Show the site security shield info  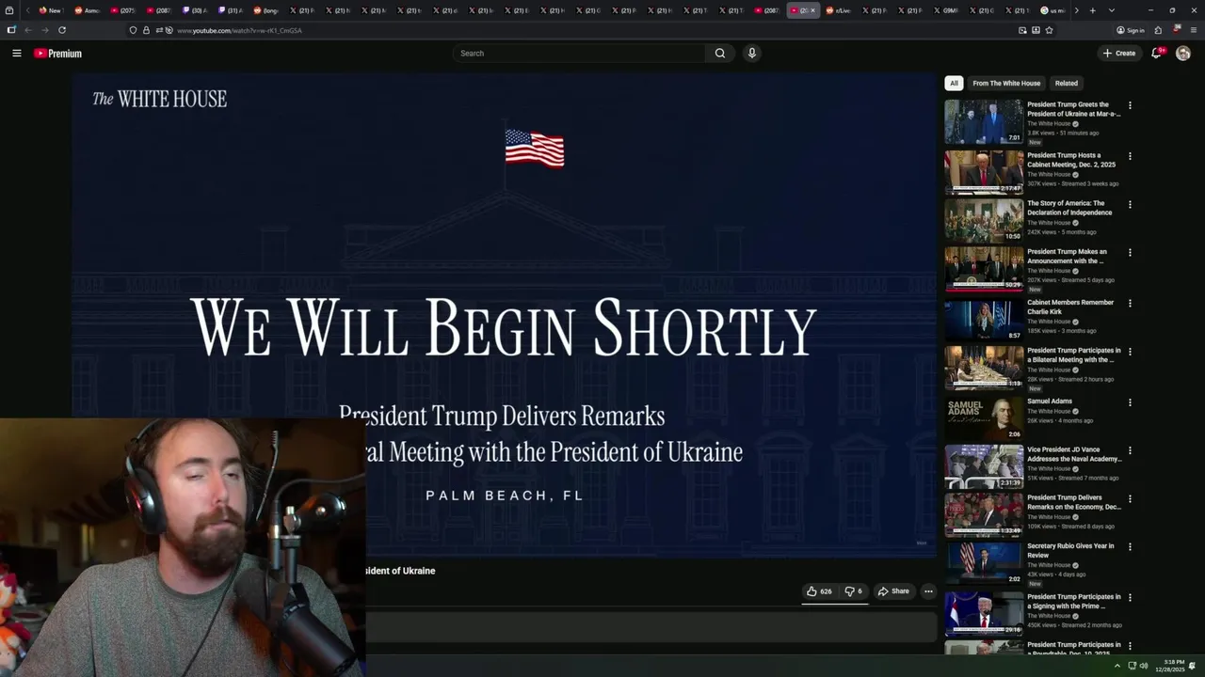click(133, 30)
